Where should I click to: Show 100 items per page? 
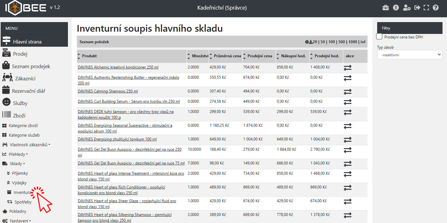pyautogui.click(x=331, y=42)
